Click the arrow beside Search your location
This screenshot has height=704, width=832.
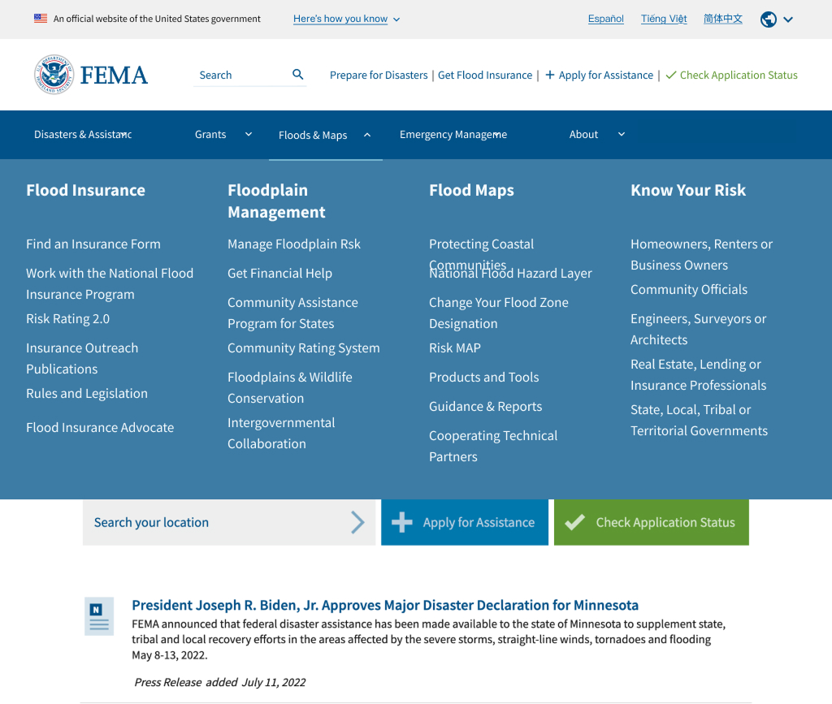[357, 522]
